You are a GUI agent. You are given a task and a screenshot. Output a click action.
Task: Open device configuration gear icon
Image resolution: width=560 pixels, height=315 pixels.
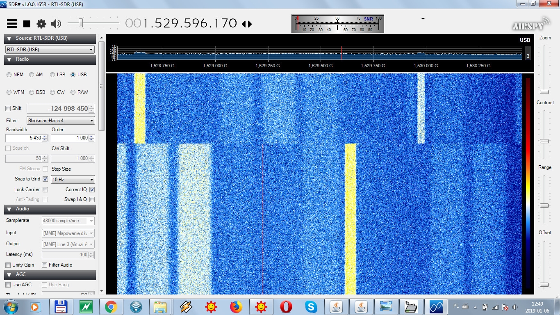[x=41, y=24]
